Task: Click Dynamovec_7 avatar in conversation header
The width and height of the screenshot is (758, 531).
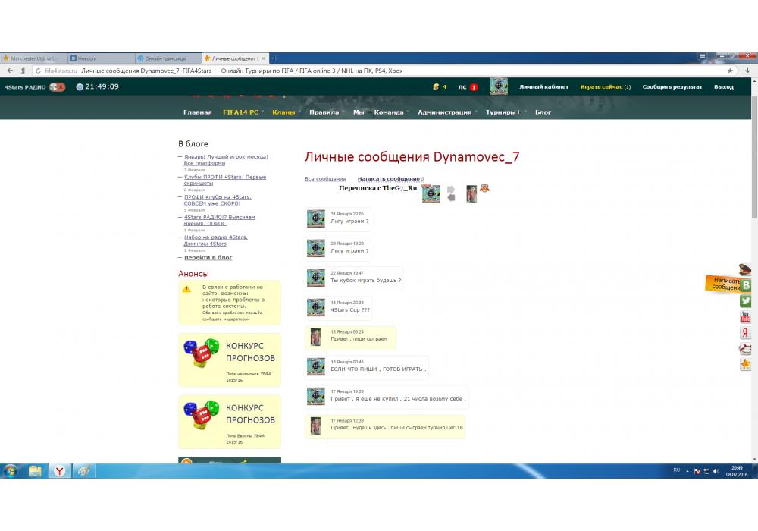Action: 431,194
